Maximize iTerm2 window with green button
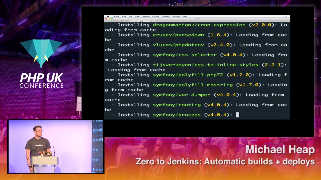Image resolution: width=321 pixels, height=180 pixels. click(112, 18)
